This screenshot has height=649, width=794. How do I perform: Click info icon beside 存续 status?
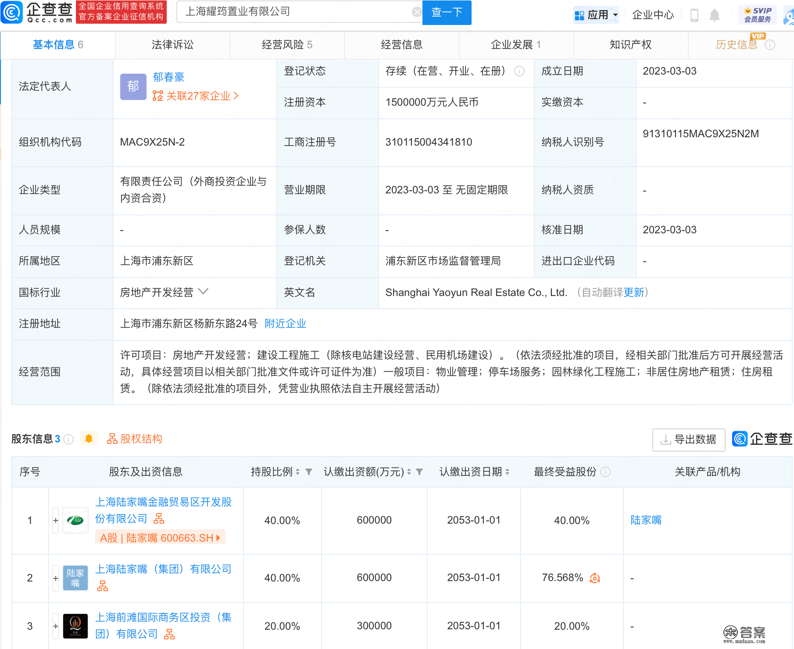(519, 71)
